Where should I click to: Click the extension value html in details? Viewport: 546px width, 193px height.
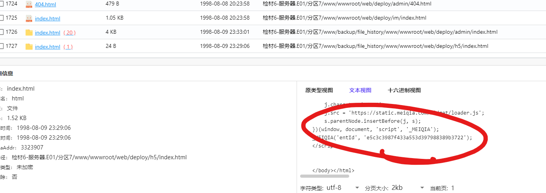click(18, 98)
